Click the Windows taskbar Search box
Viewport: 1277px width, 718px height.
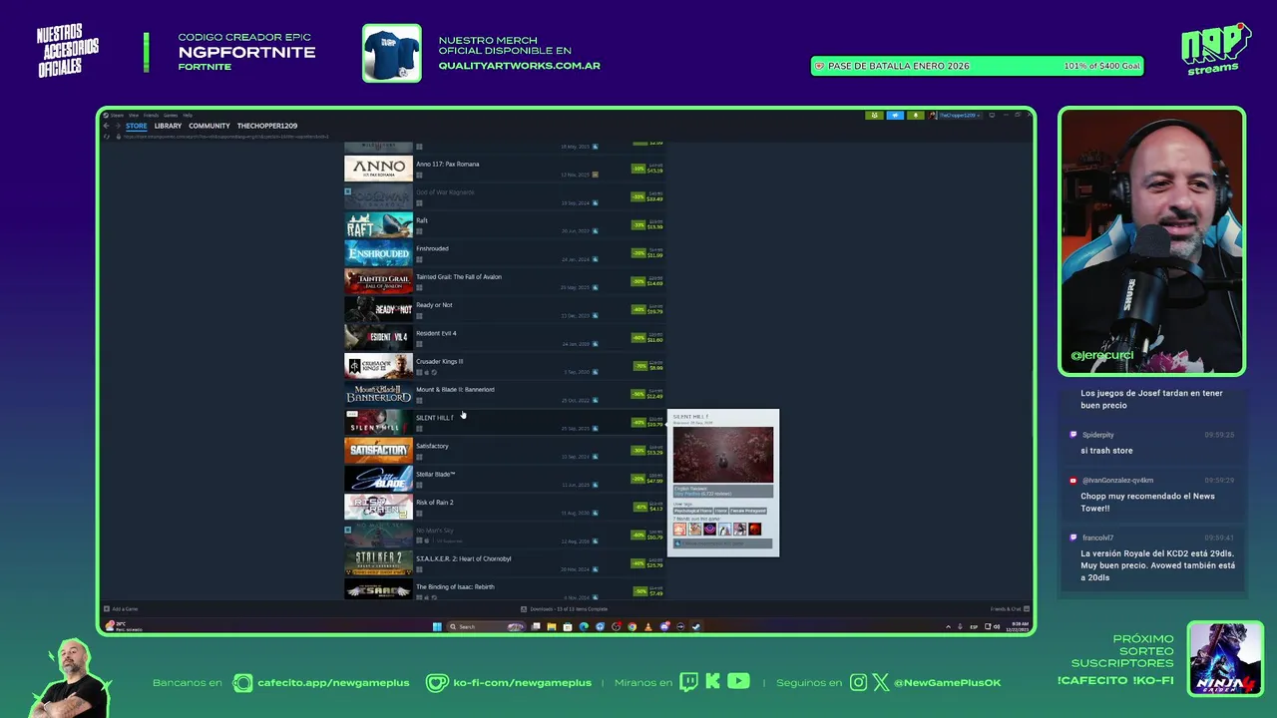point(486,627)
